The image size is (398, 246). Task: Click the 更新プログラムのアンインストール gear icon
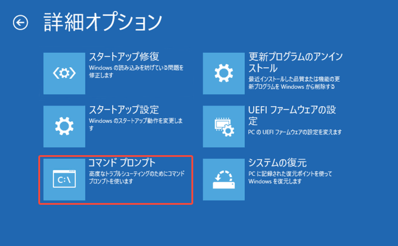[224, 73]
